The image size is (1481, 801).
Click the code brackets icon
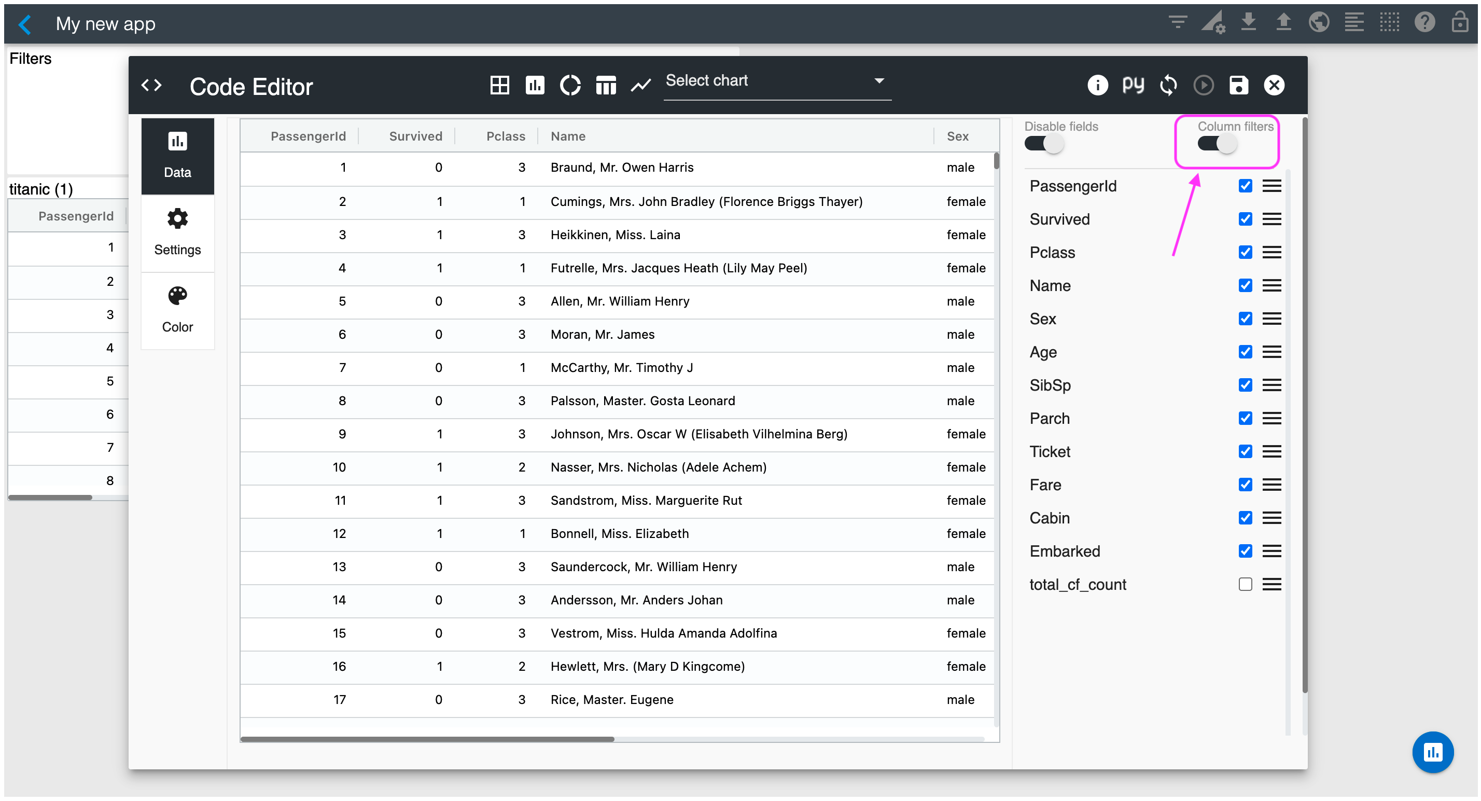(x=152, y=86)
